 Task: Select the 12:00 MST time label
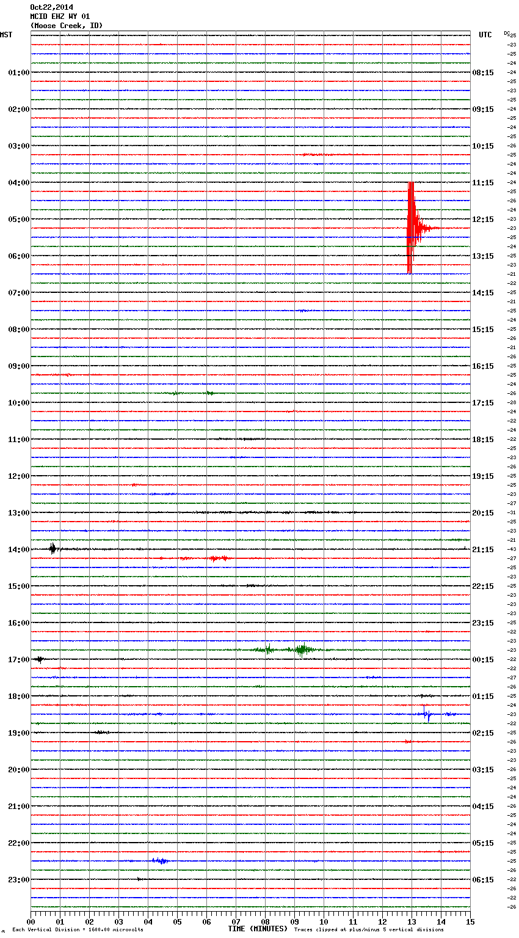[x=19, y=476]
